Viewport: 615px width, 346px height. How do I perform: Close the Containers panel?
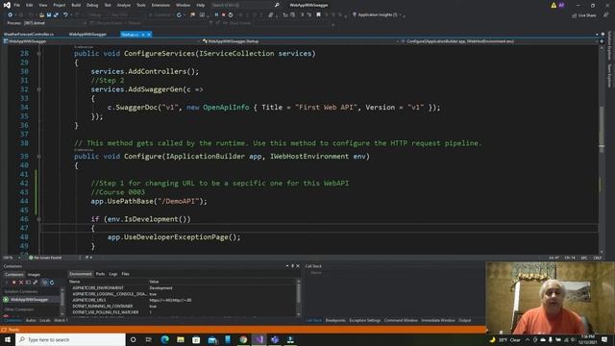click(x=298, y=266)
